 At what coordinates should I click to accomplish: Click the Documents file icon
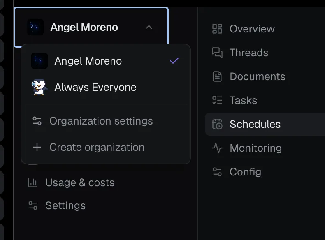tap(217, 76)
